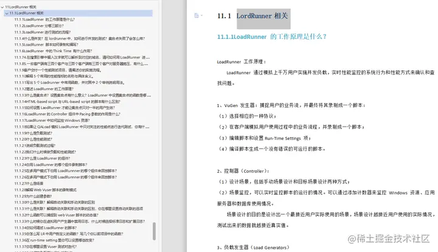The height and width of the screenshot is (252, 438).
Task: Jump to 11.1.23 什么是 LoadRunner 的组件
Action: point(42,158)
